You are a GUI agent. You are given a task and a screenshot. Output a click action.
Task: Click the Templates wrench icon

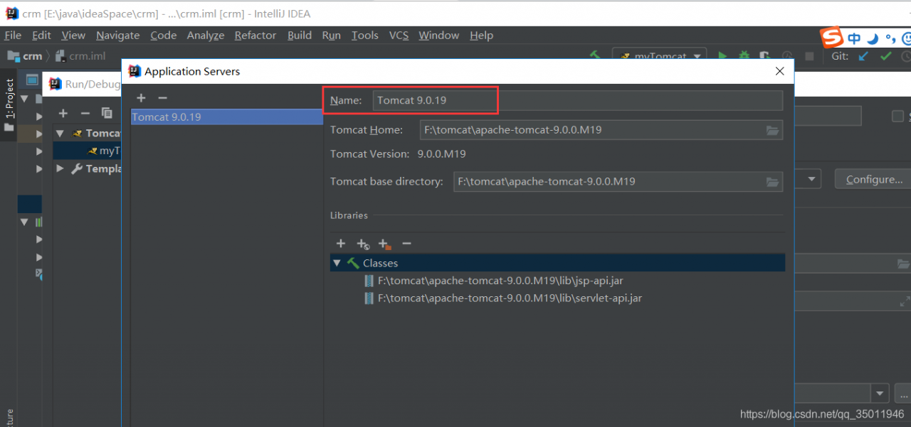pyautogui.click(x=77, y=168)
